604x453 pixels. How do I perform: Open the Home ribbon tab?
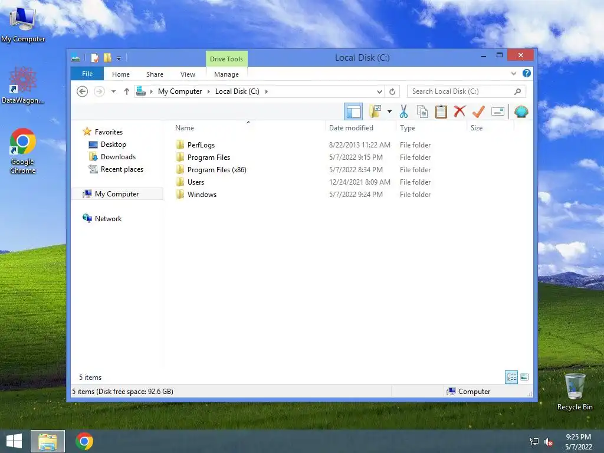(x=120, y=74)
